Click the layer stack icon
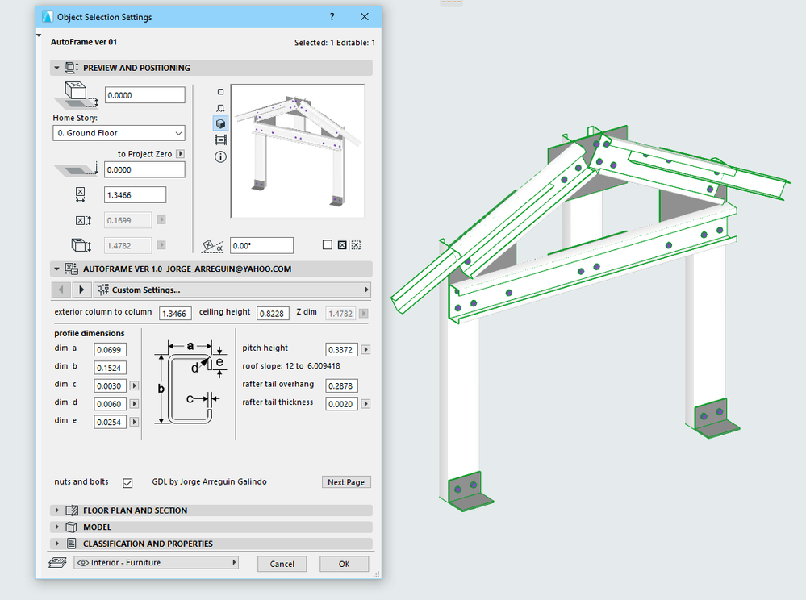Viewport: 806px width, 600px height. pos(58,563)
